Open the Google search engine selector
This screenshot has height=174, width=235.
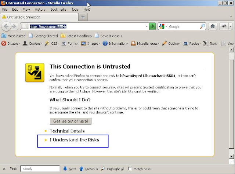[163, 26]
